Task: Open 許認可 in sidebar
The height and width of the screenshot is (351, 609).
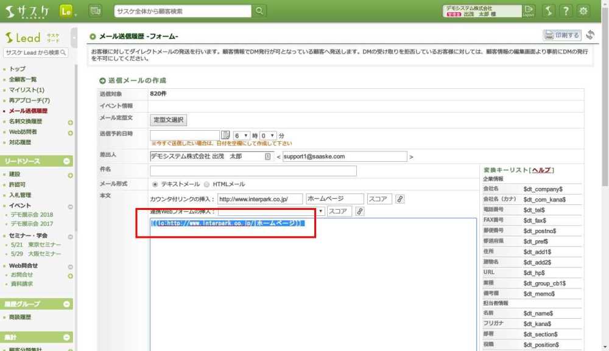Action: (x=17, y=184)
